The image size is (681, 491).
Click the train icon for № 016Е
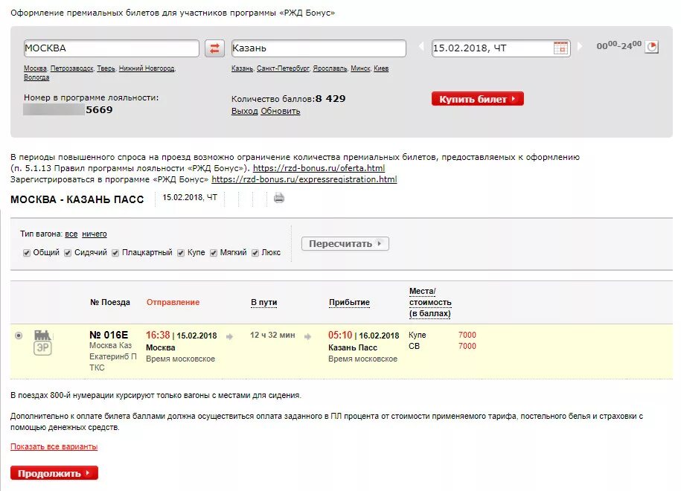pos(42,335)
